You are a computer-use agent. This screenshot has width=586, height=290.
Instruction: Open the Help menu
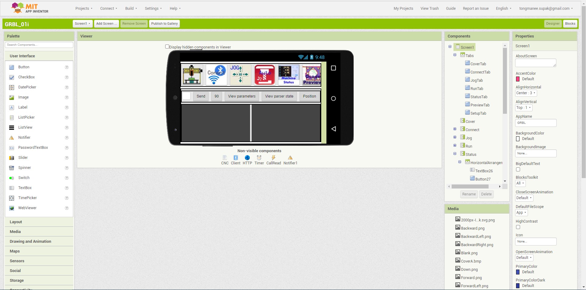pyautogui.click(x=175, y=9)
